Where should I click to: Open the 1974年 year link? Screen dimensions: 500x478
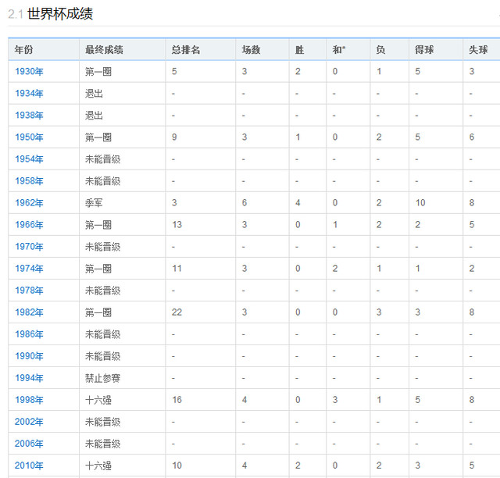[29, 269]
